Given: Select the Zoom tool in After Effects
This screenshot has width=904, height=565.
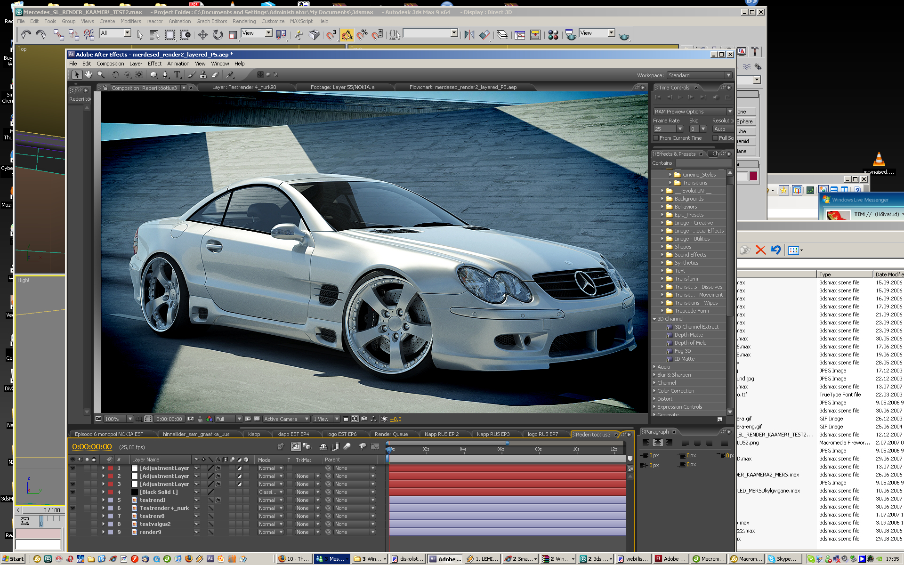Looking at the screenshot, I should point(101,74).
